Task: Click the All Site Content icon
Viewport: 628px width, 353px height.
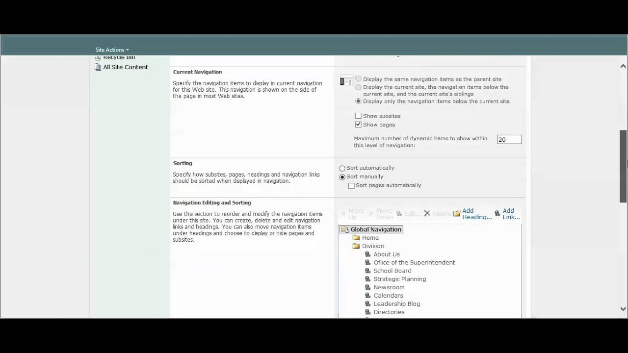Action: [98, 67]
